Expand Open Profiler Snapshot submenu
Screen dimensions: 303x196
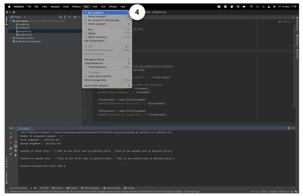click(107, 86)
